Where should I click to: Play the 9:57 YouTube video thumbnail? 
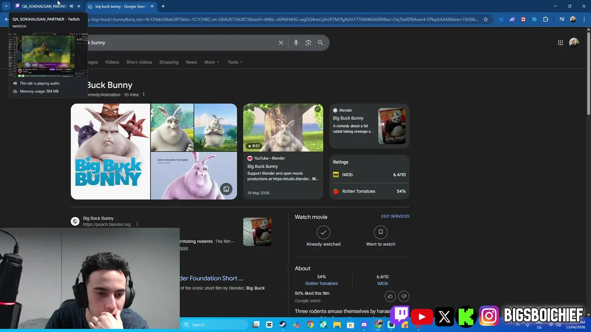(283, 127)
